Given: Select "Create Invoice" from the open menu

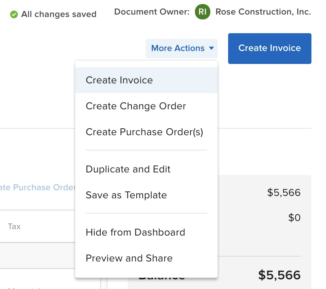Looking at the screenshot, I should [x=119, y=80].
